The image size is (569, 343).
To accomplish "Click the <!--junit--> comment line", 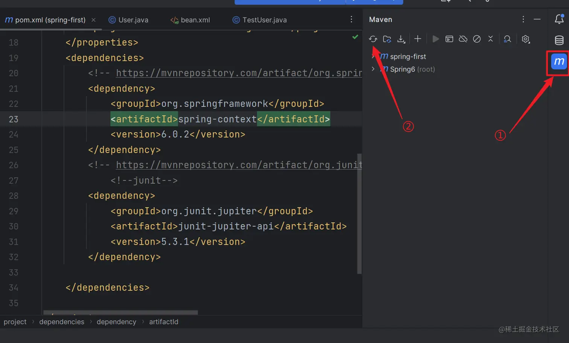I will tap(144, 181).
